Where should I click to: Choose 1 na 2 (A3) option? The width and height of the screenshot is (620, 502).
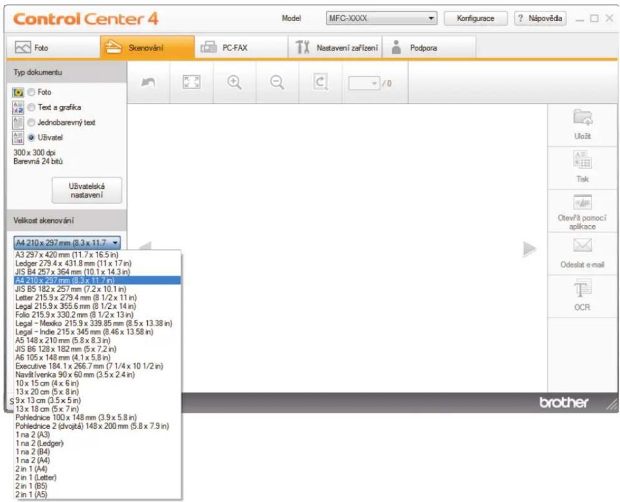tap(97, 434)
